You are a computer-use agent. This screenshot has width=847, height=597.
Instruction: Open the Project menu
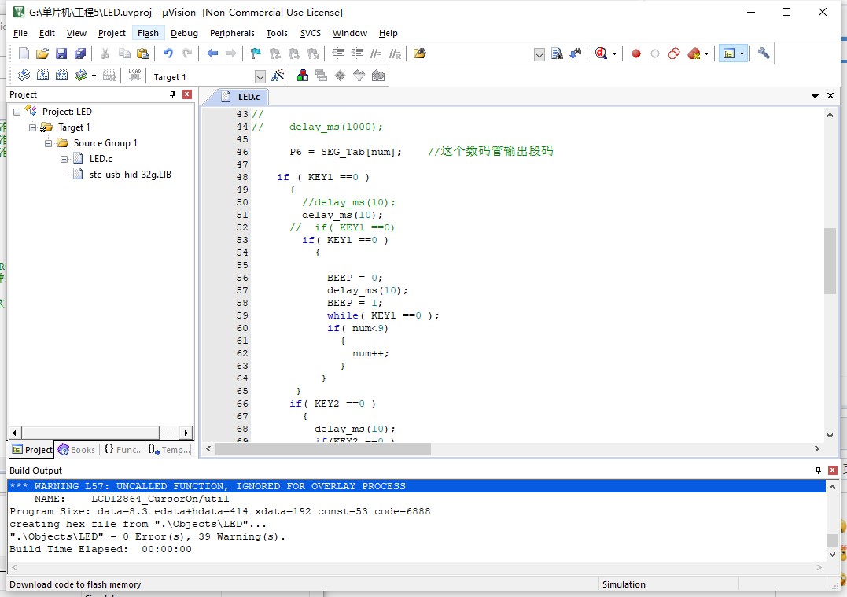(112, 33)
